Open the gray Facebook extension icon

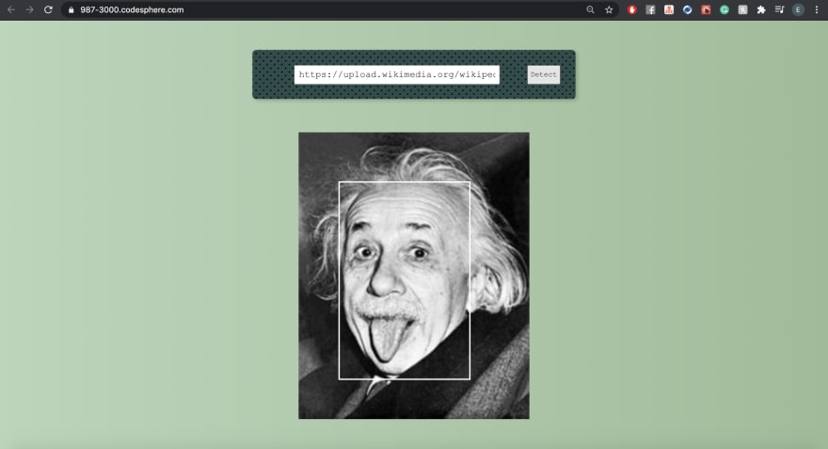click(650, 9)
